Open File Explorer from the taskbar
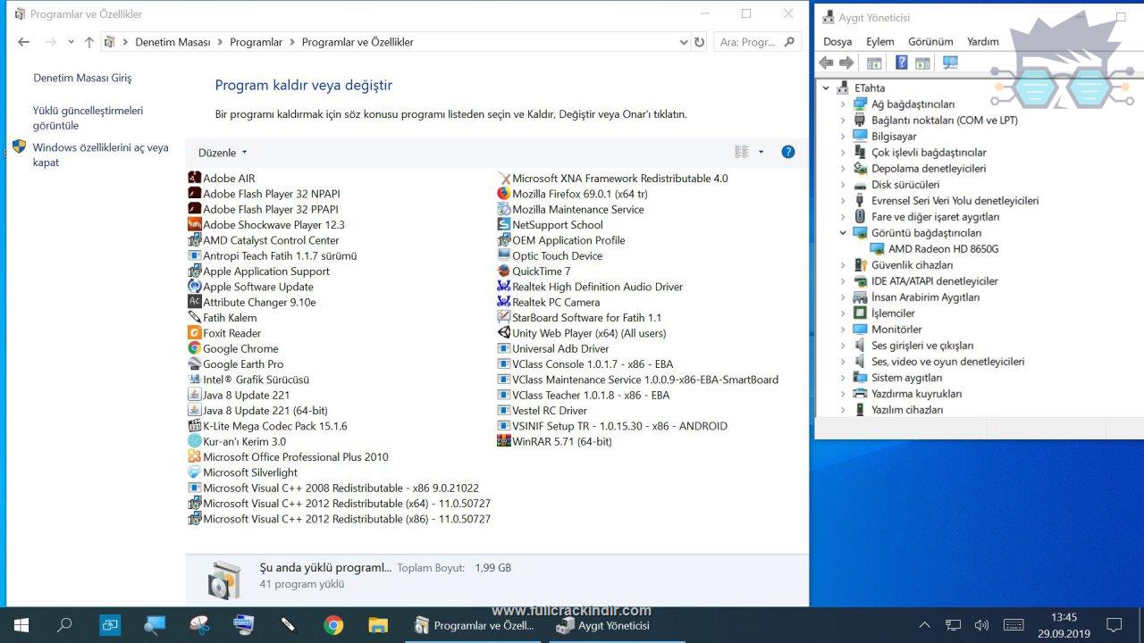The width and height of the screenshot is (1144, 643). pyautogui.click(x=378, y=625)
